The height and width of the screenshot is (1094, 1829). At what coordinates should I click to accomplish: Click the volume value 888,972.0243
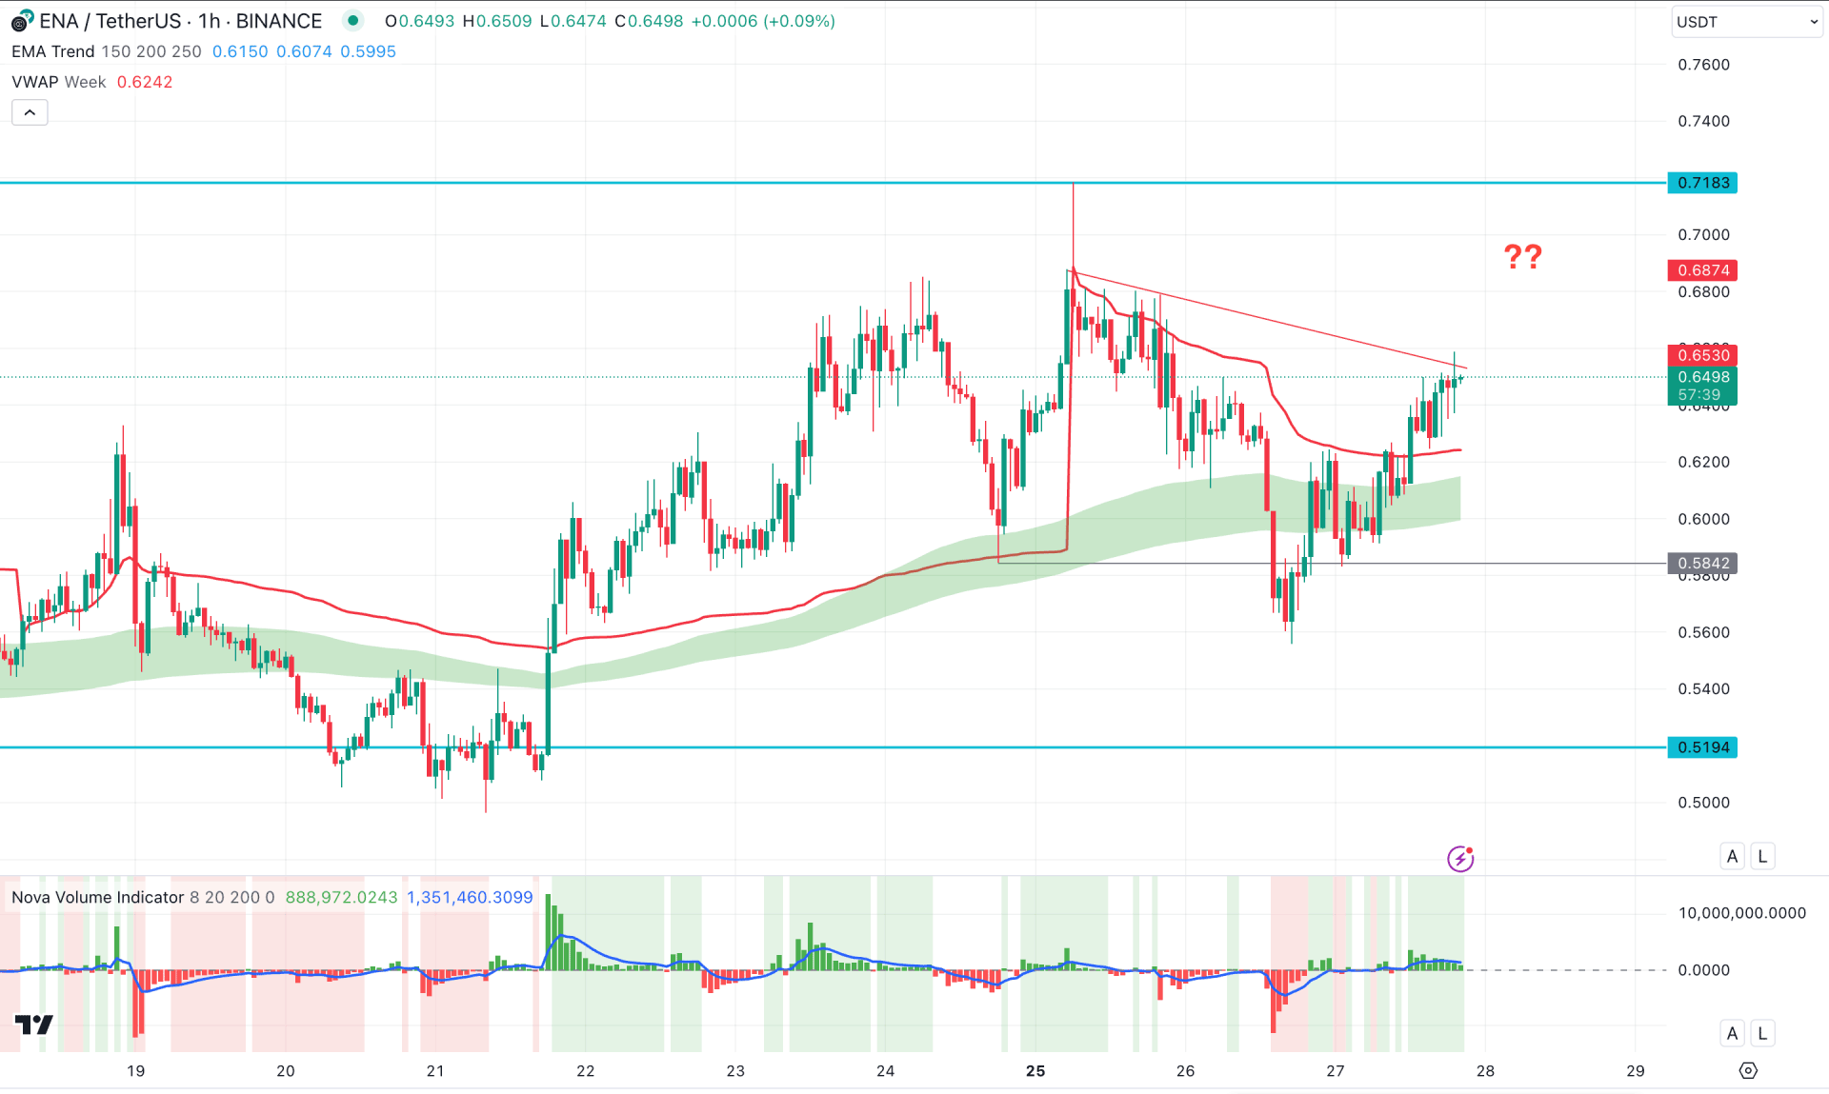click(x=341, y=897)
